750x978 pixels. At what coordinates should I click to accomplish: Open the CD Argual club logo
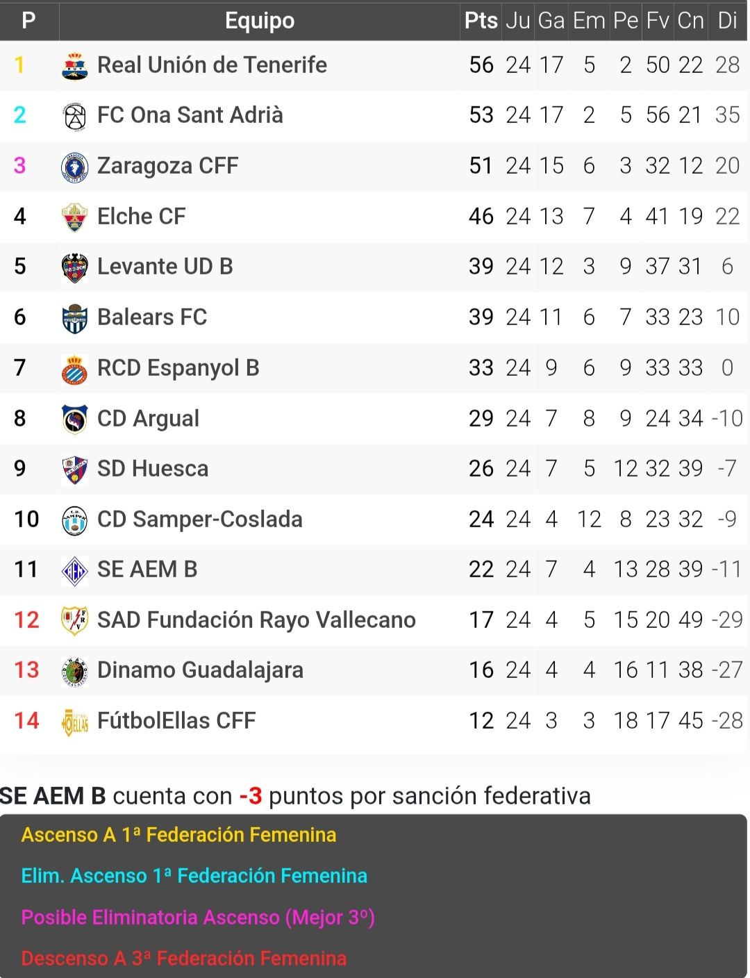pyautogui.click(x=75, y=420)
